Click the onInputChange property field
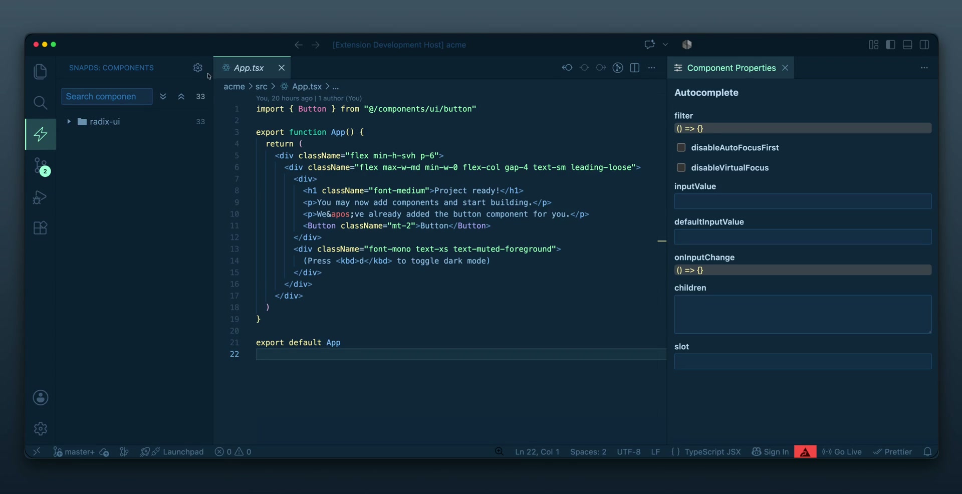The height and width of the screenshot is (494, 962). pos(803,270)
